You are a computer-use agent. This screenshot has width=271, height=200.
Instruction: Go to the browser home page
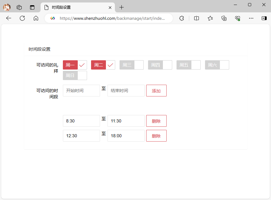tap(36, 18)
